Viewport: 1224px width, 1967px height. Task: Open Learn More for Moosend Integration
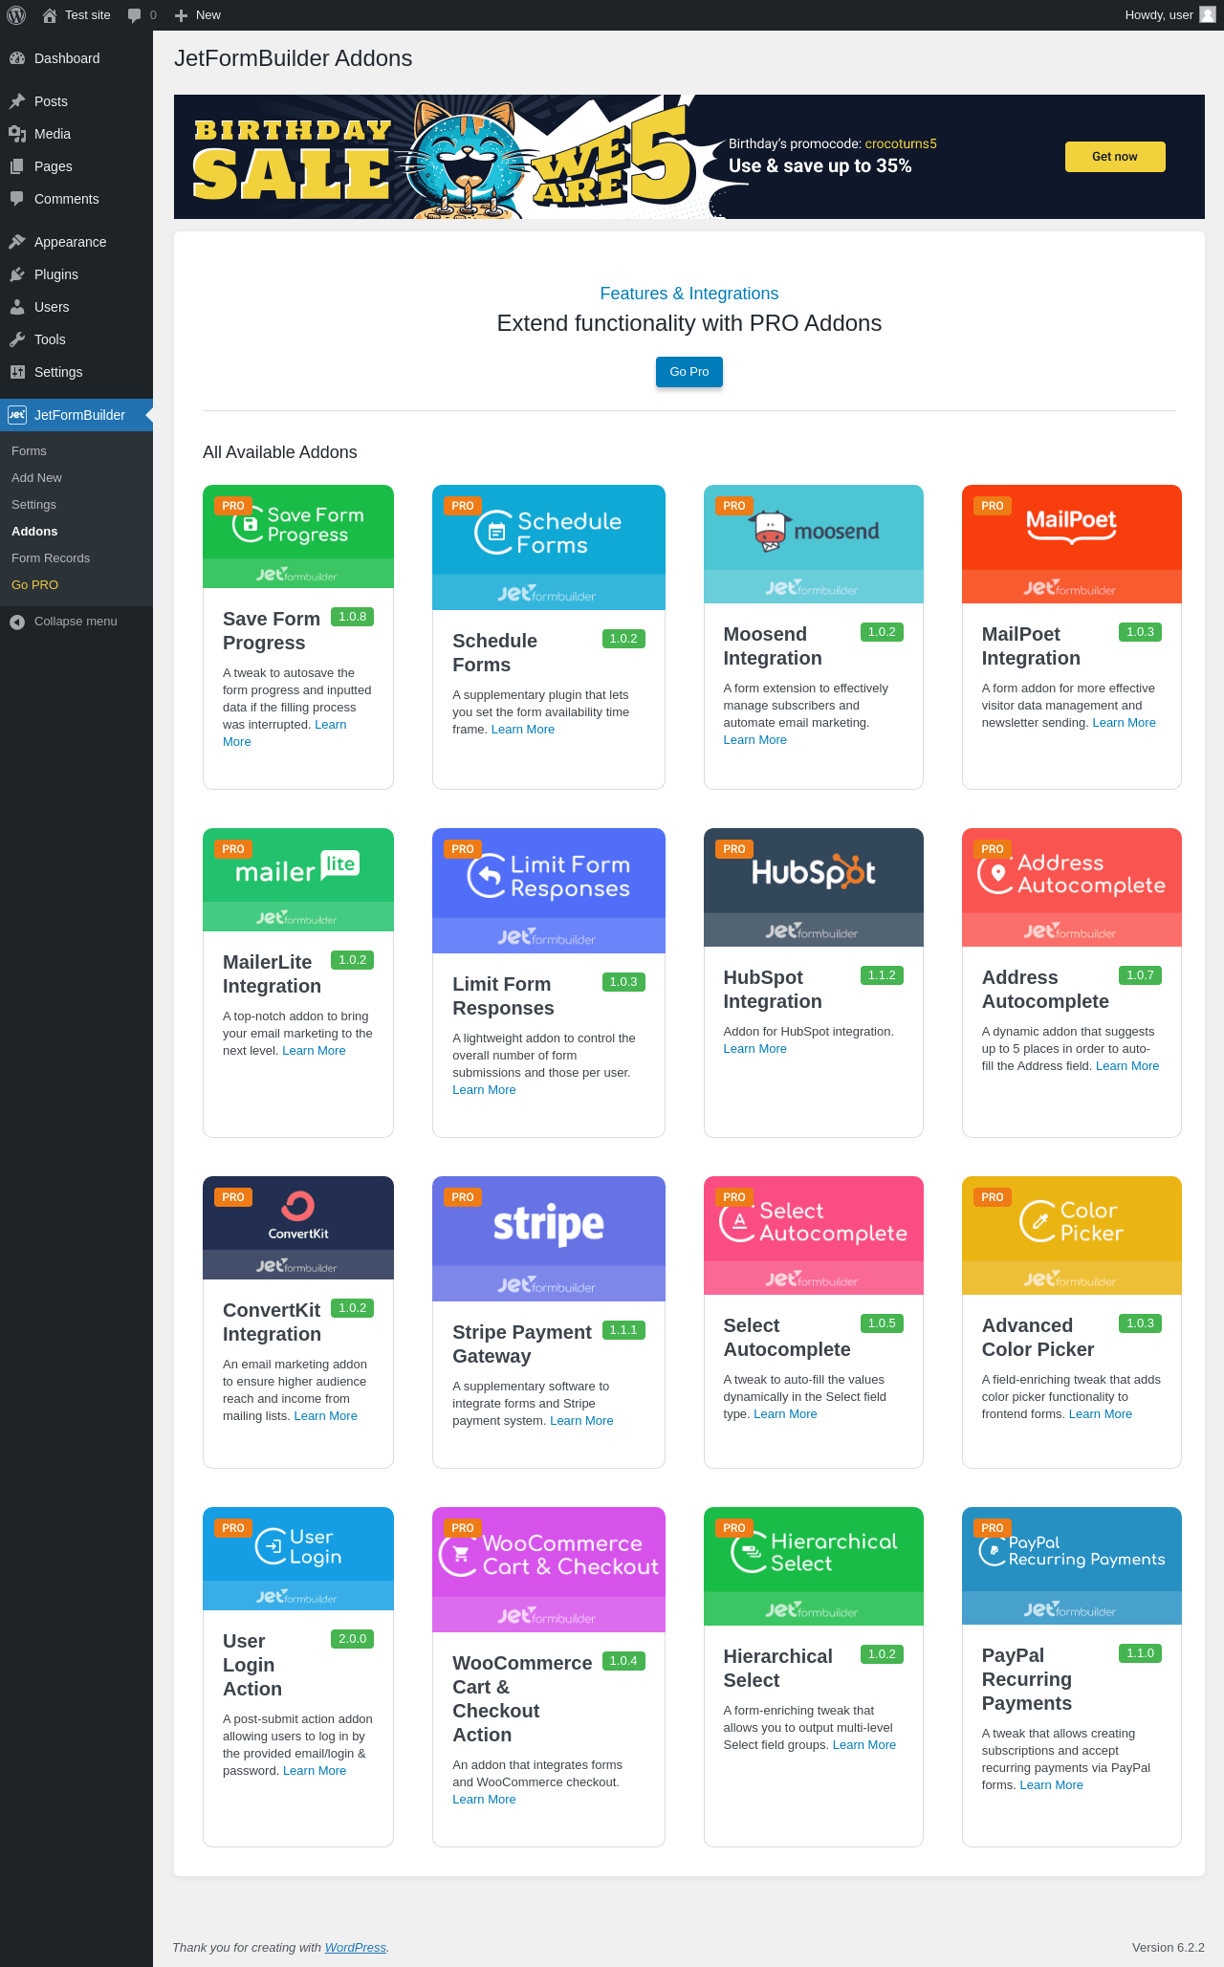[754, 740]
